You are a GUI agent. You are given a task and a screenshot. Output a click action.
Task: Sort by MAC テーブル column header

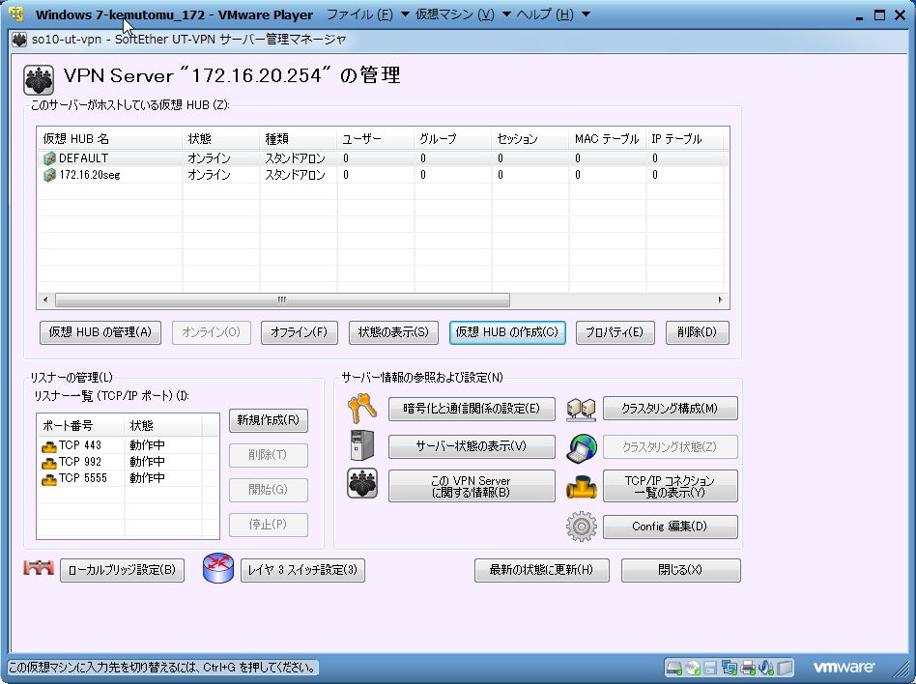tap(608, 139)
